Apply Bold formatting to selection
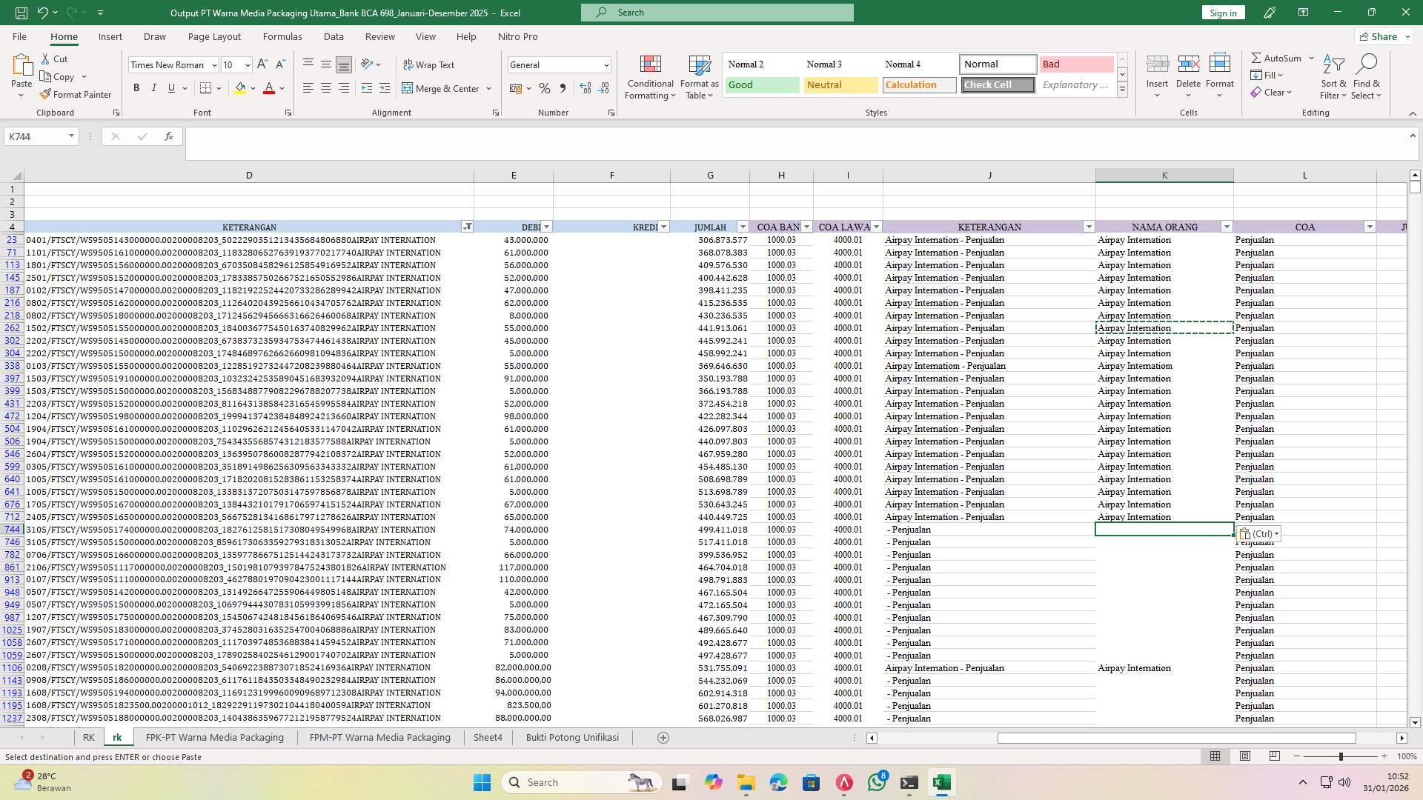Image resolution: width=1423 pixels, height=800 pixels. pos(136,87)
